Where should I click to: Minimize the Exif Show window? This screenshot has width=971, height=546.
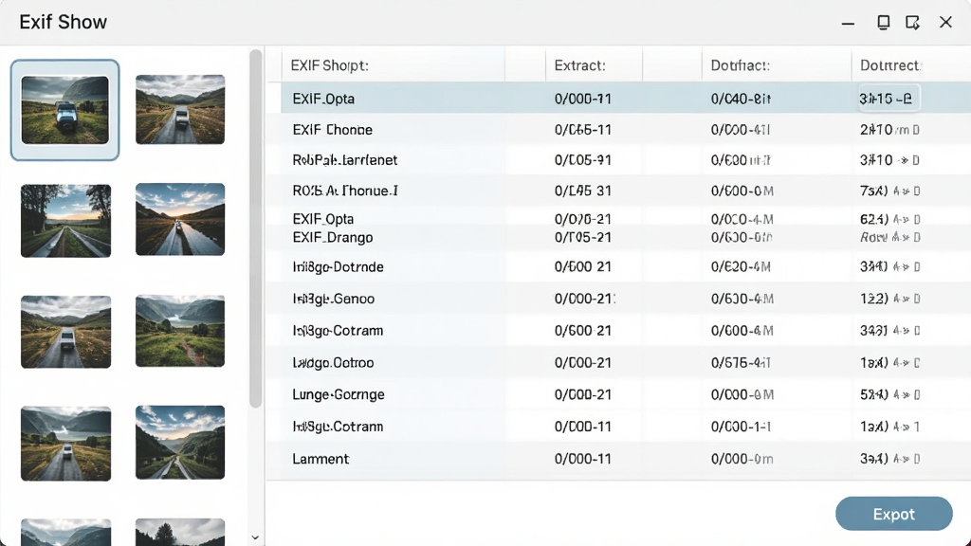point(848,23)
